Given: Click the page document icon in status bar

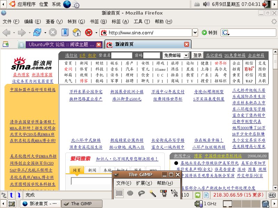Looking at the screenshot, I should pyautogui.click(x=206, y=195).
